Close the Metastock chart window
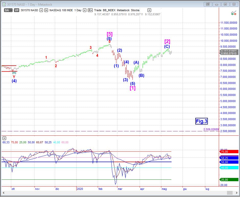This screenshot has width=240, height=197. pyautogui.click(x=234, y=4)
